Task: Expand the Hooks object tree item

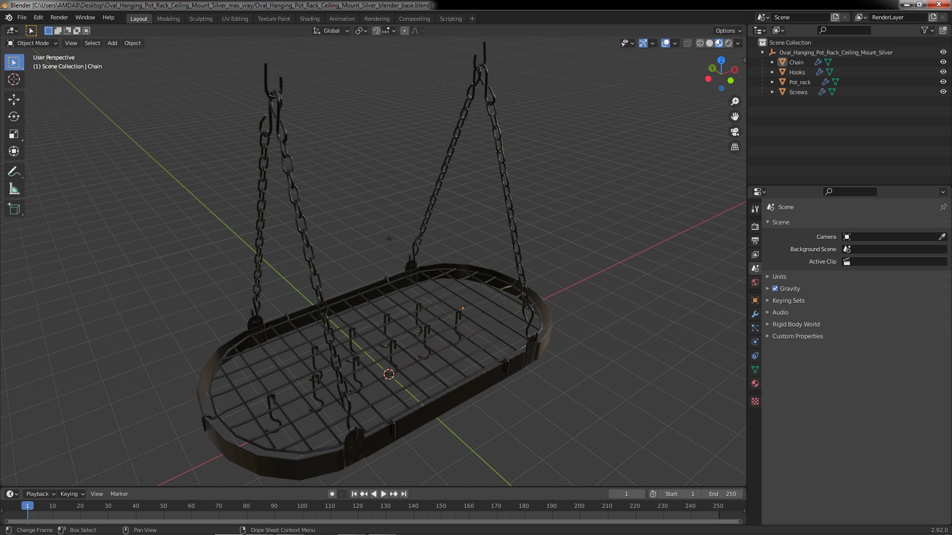Action: coord(773,72)
